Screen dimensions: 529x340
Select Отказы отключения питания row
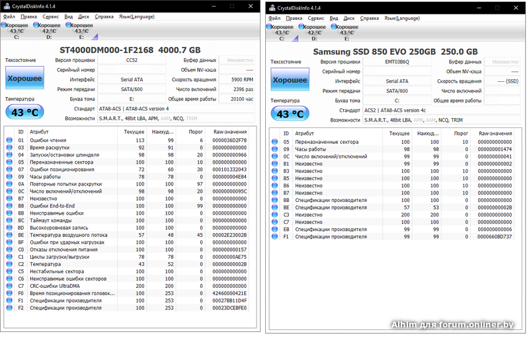[x=127, y=250]
